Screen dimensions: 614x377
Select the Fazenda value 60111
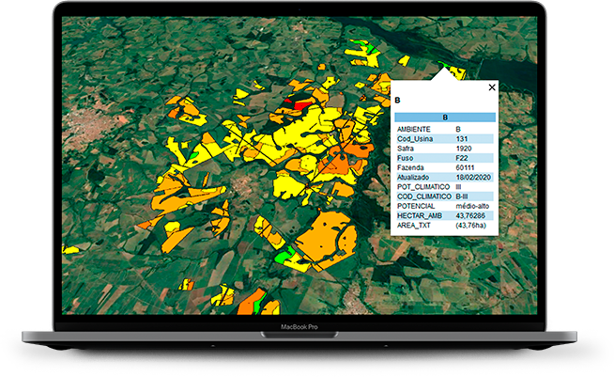tap(465, 167)
